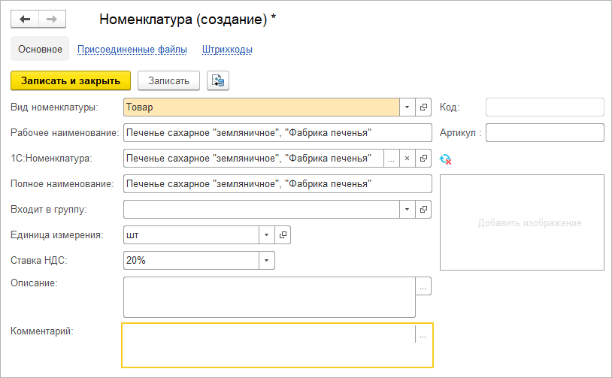Expand the Вид номенклатуры dropdown
Viewport: 612px width, 378px height.
(407, 107)
